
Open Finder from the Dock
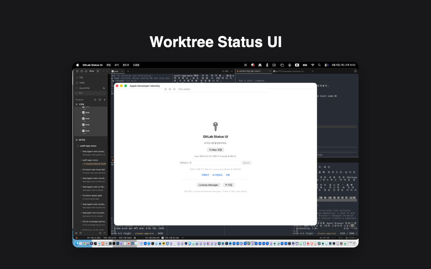[77, 243]
